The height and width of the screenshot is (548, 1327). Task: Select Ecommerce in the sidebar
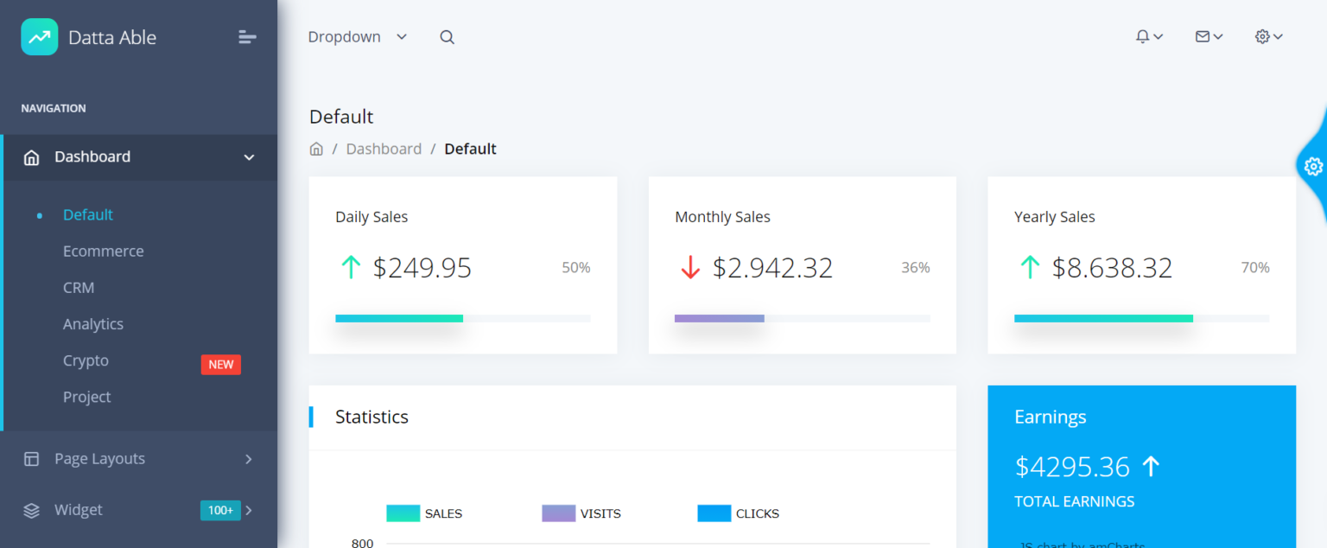[x=103, y=252]
